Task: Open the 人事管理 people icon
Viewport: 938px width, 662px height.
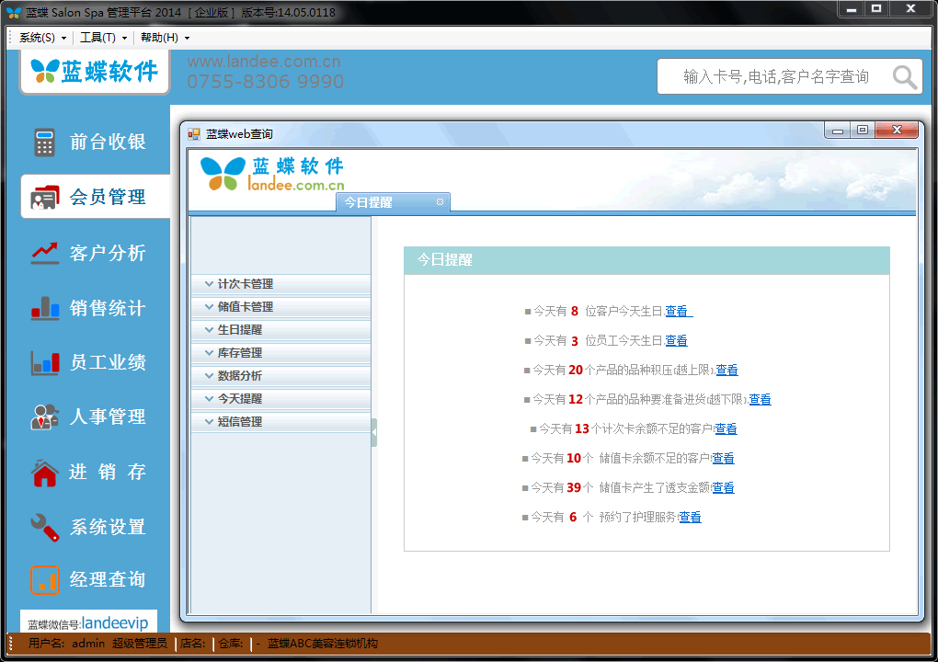Action: (45, 417)
